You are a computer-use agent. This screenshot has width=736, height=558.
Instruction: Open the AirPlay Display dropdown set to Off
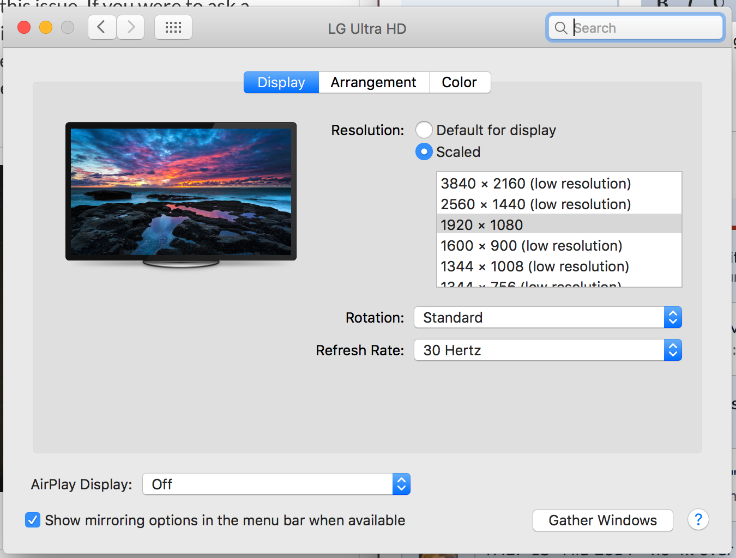tap(276, 484)
